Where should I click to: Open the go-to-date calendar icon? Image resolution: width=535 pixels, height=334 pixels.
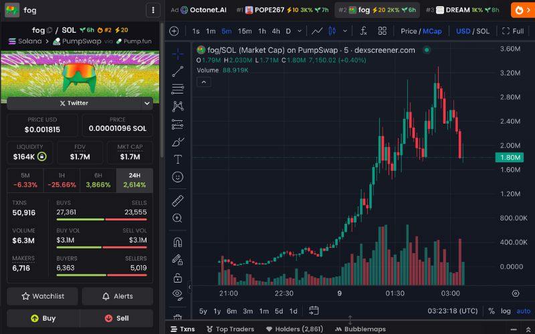(314, 311)
